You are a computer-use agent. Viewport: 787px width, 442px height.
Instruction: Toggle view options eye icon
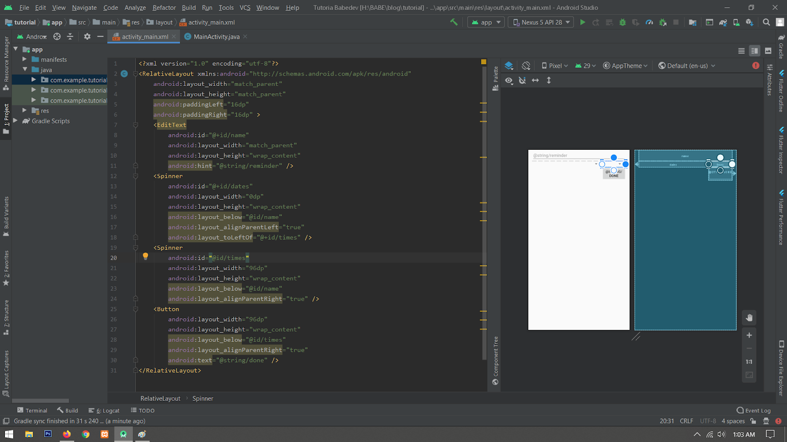tap(509, 80)
